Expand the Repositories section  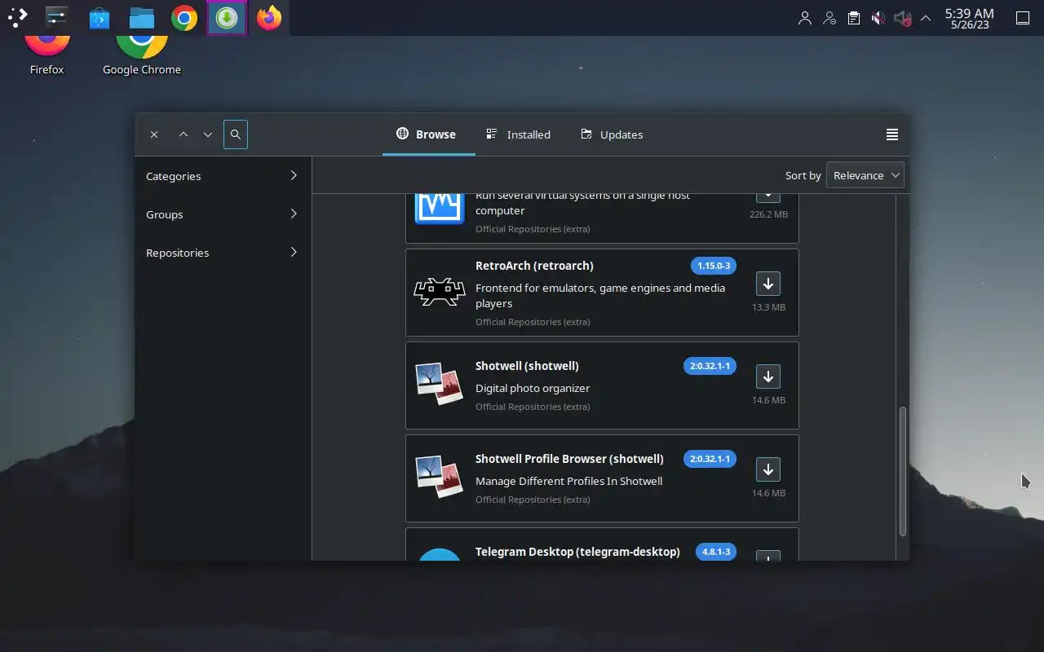[x=223, y=253]
